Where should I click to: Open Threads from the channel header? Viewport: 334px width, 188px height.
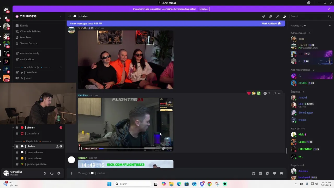pyautogui.click(x=264, y=16)
